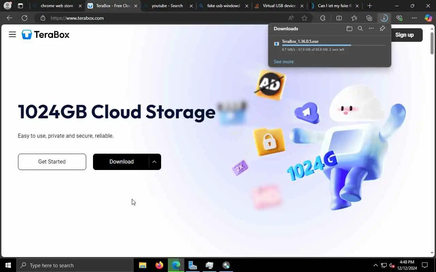Expand the Download options arrow
This screenshot has width=436, height=272.
[155, 162]
